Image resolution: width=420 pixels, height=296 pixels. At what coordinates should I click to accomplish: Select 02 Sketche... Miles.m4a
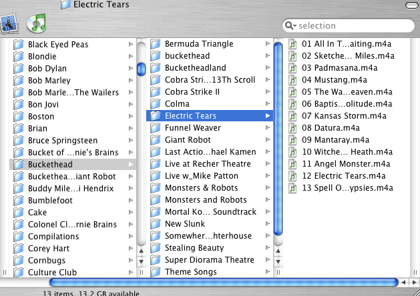347,56
